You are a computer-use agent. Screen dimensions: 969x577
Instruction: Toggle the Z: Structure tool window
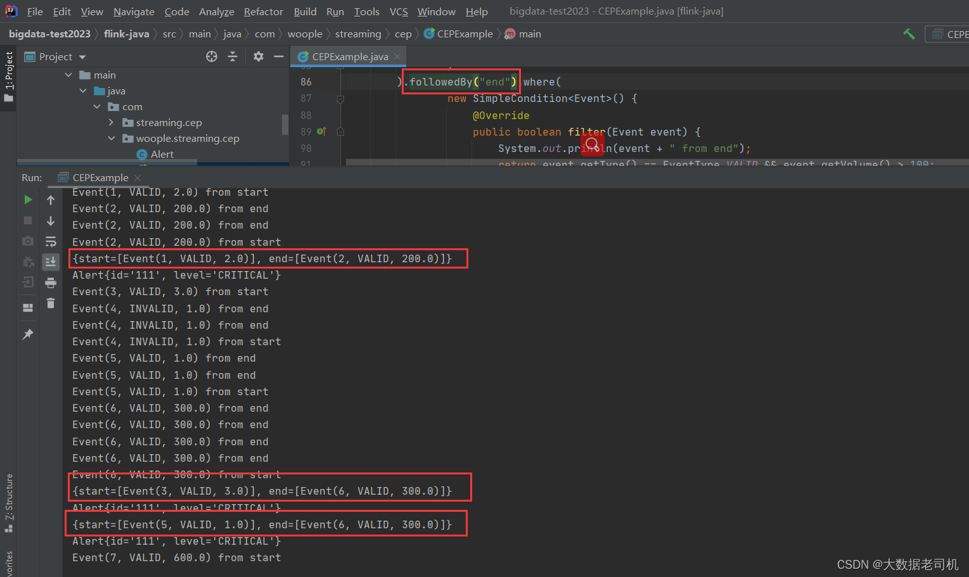tap(8, 503)
